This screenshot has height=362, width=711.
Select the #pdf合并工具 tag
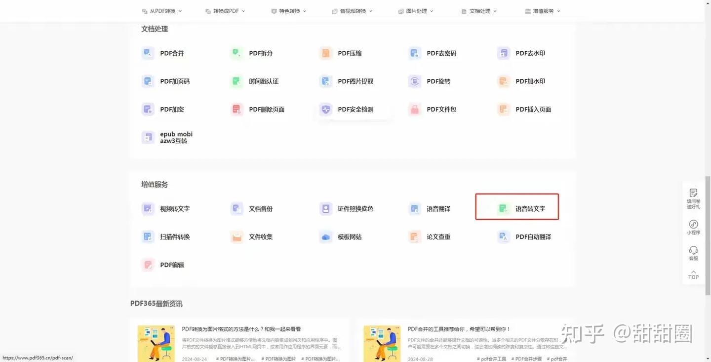point(491,359)
